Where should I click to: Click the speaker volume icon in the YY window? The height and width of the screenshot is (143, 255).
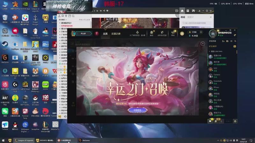click(65, 116)
